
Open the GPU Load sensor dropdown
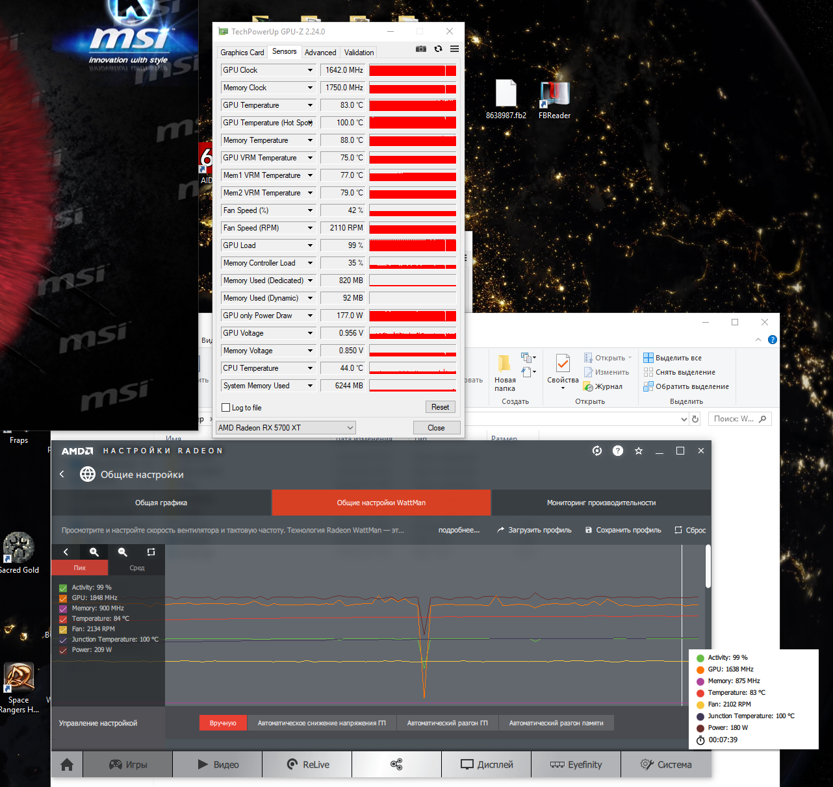(x=310, y=245)
